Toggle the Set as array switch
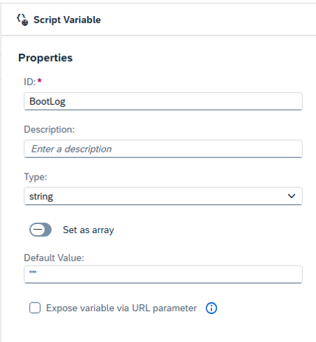The image size is (316, 342). pos(41,230)
